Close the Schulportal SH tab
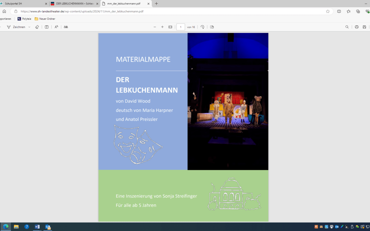 pos(46,3)
